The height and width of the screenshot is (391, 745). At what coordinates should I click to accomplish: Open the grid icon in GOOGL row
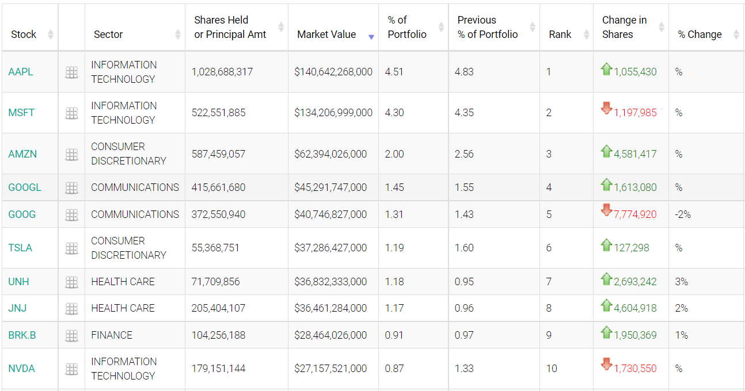click(x=71, y=188)
